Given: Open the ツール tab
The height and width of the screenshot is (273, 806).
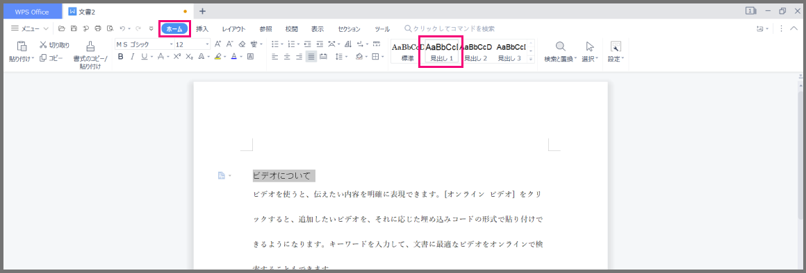Looking at the screenshot, I should [x=382, y=29].
